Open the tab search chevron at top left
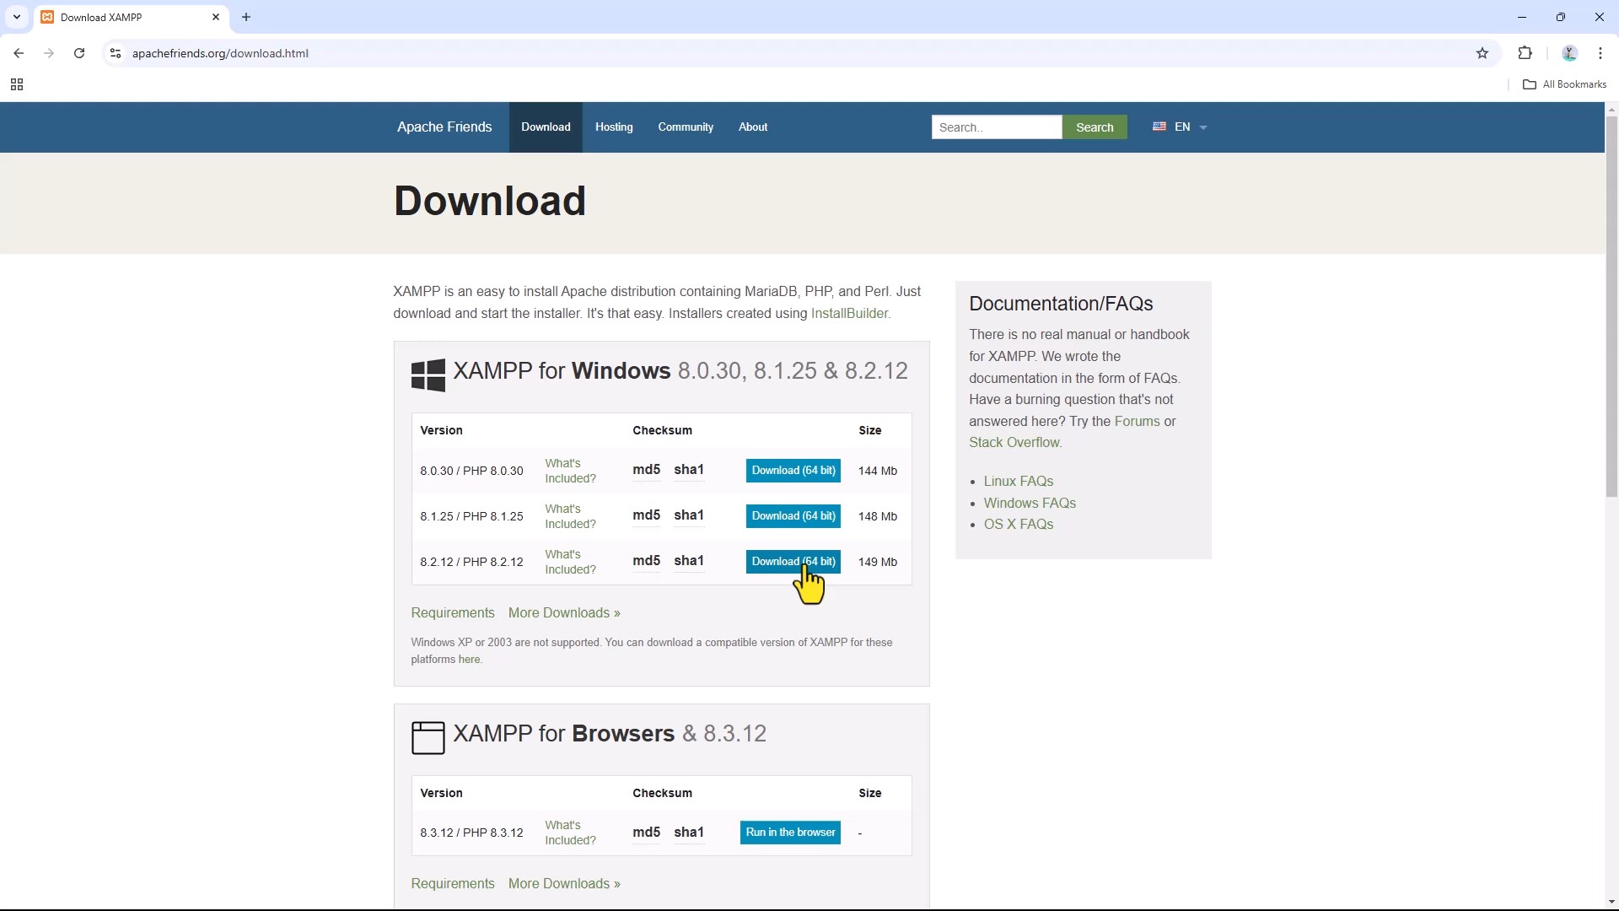Screen dimensions: 1619x911 point(16,17)
